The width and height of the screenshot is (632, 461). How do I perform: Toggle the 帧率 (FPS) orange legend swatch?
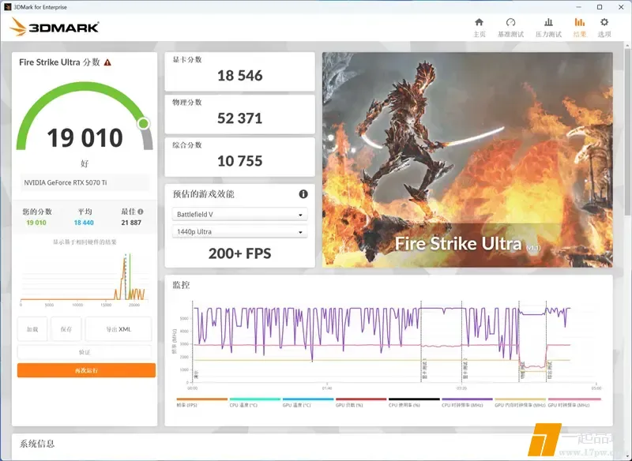coord(202,399)
